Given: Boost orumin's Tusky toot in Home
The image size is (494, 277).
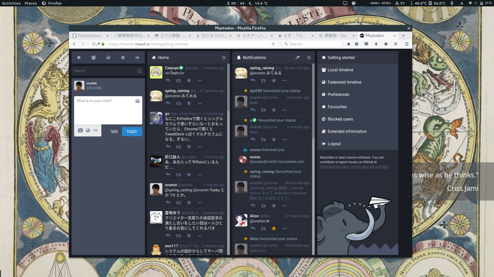Looking at the screenshot, I should (x=178, y=202).
